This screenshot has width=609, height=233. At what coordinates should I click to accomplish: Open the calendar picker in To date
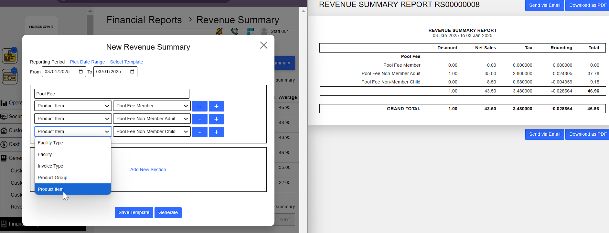[132, 72]
